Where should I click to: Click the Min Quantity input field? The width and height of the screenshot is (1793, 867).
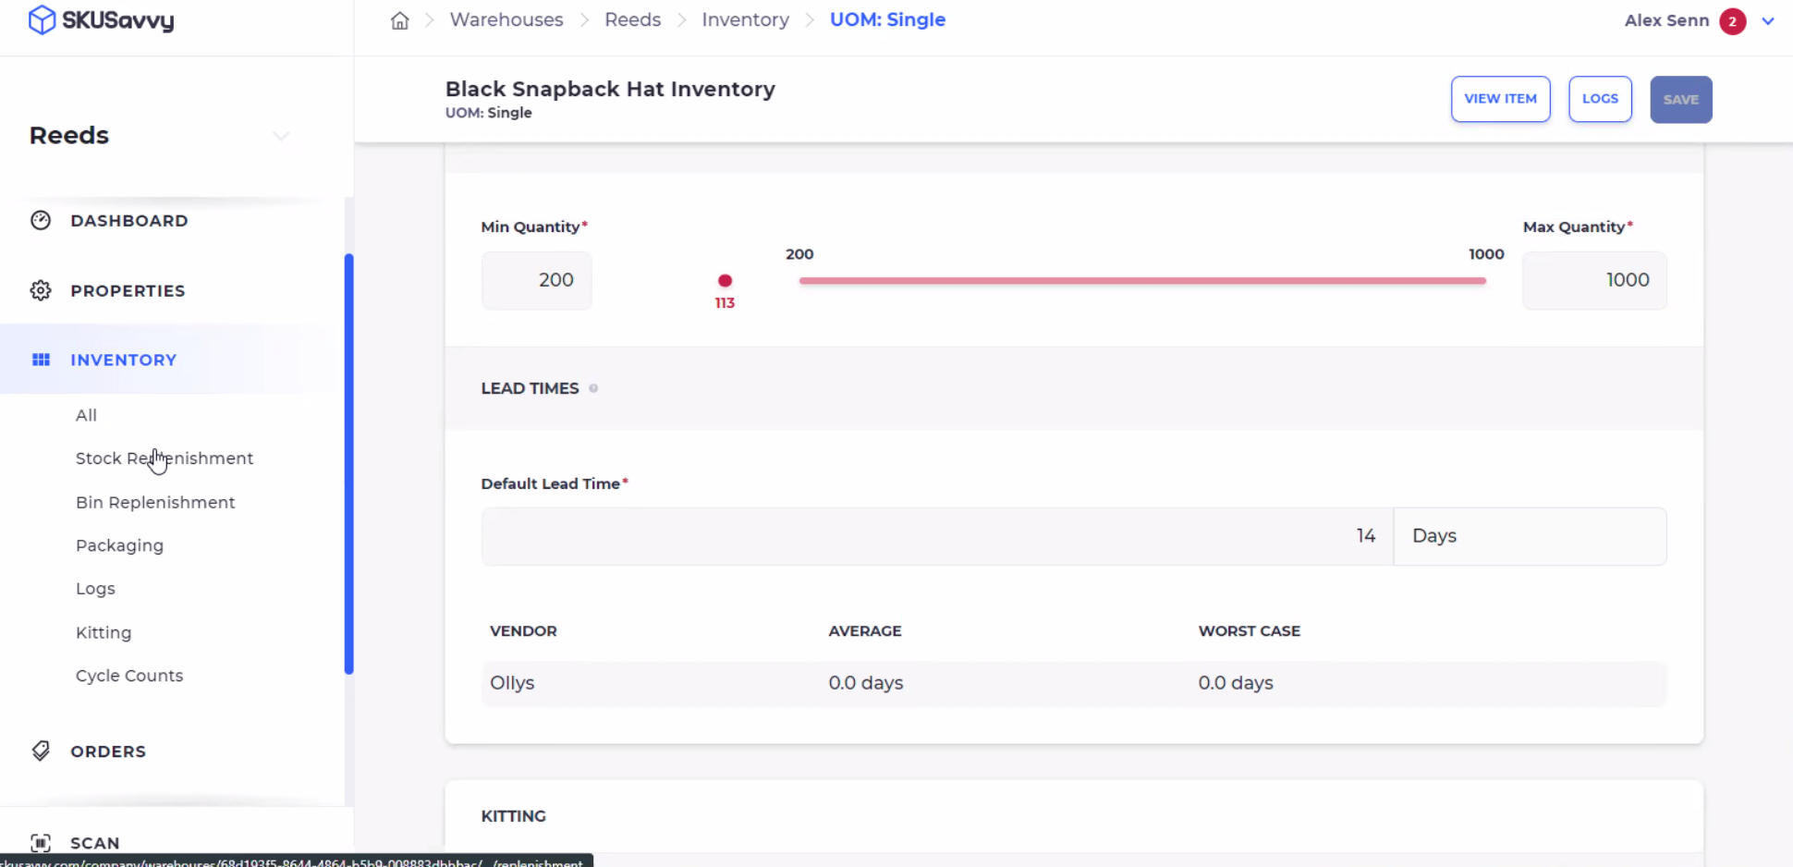click(536, 280)
